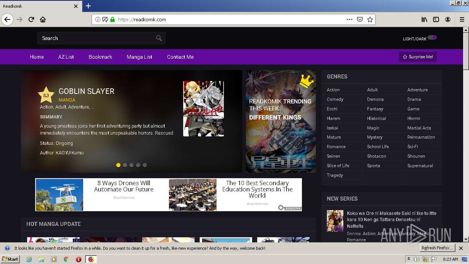Open Contact Me menu item
The height and width of the screenshot is (264, 469).
pos(180,57)
